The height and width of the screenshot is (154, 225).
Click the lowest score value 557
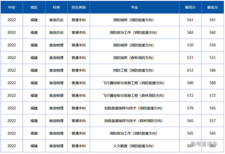tap(212, 121)
